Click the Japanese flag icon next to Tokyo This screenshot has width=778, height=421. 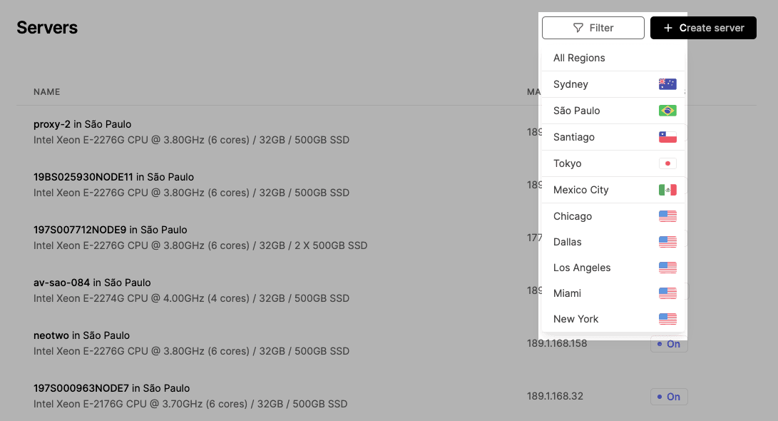pos(667,163)
